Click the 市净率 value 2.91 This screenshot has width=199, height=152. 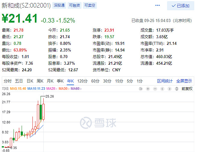click(x=160, y=50)
